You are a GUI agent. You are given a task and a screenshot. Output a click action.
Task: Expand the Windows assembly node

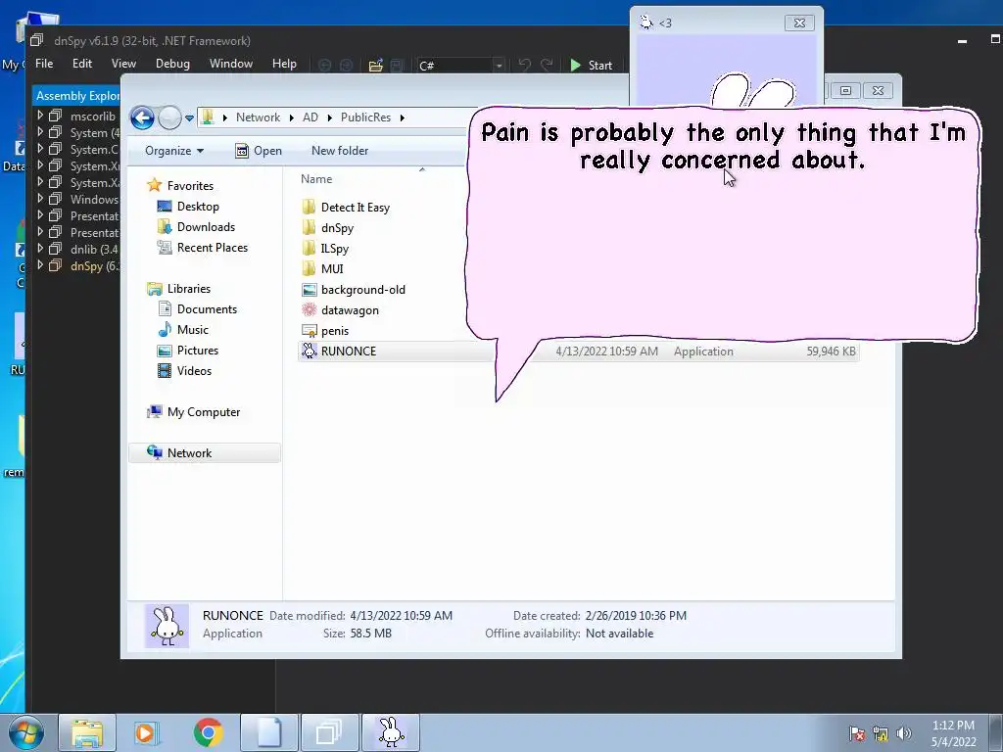click(40, 198)
